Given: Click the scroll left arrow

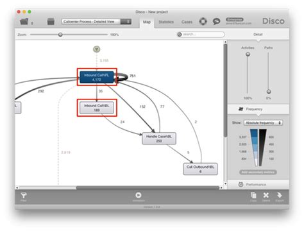Looking at the screenshot, I should coord(17,187).
